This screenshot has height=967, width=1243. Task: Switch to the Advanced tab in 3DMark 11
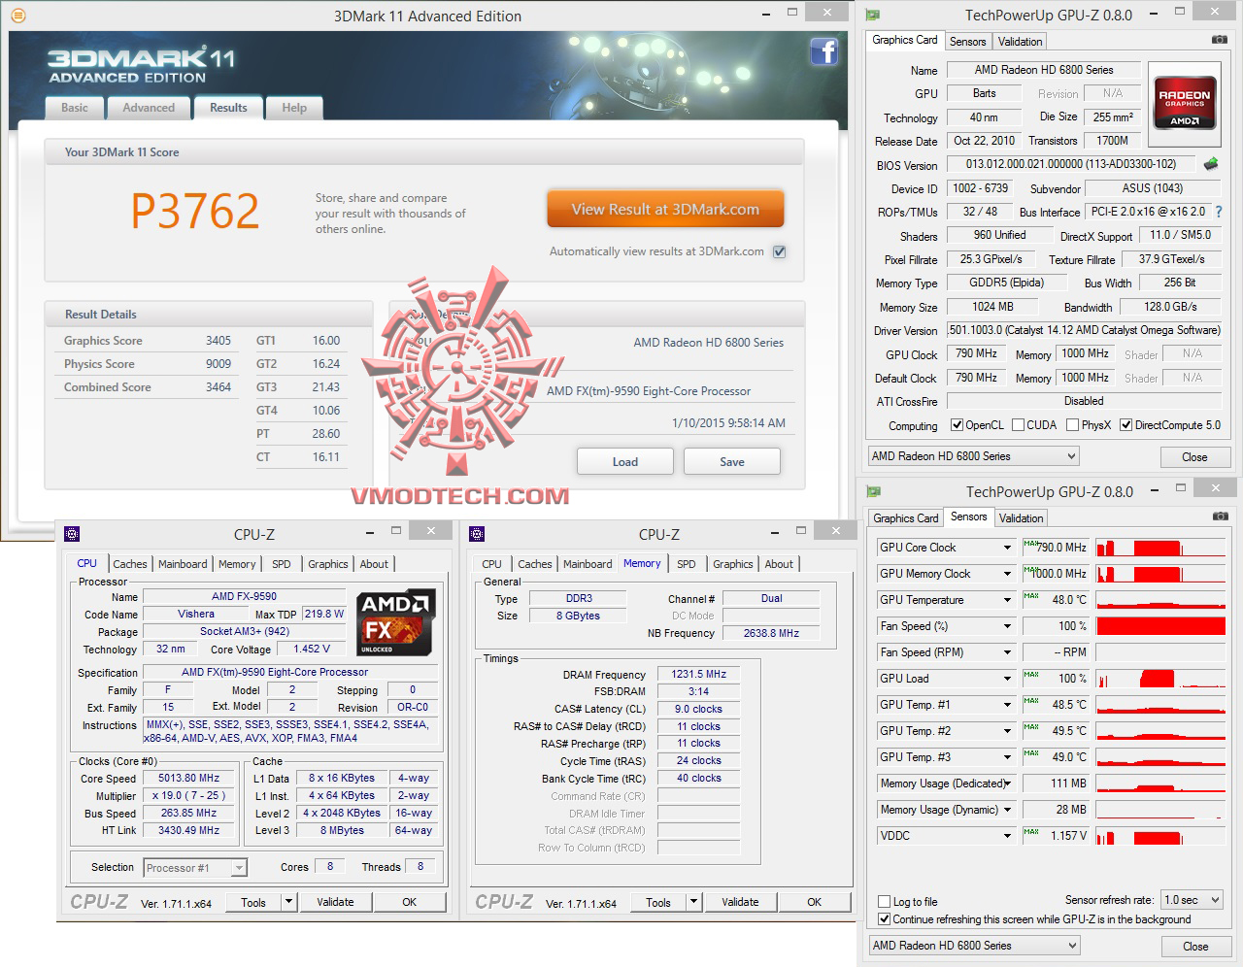(x=149, y=108)
